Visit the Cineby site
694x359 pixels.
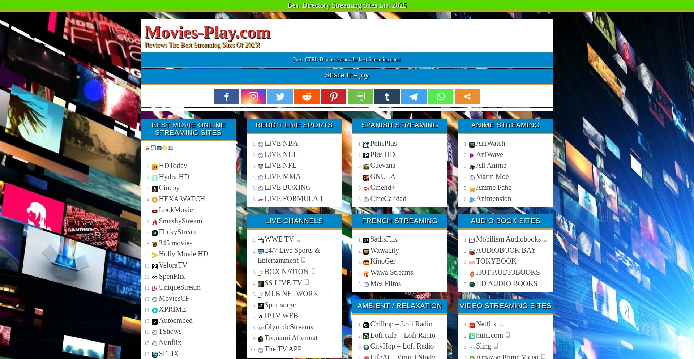169,188
